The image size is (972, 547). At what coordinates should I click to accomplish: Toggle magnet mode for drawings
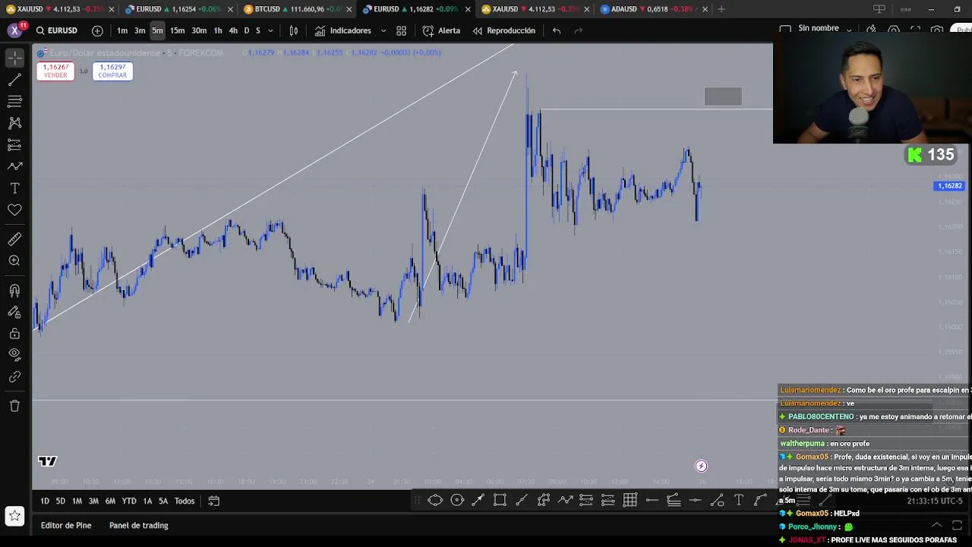14,290
